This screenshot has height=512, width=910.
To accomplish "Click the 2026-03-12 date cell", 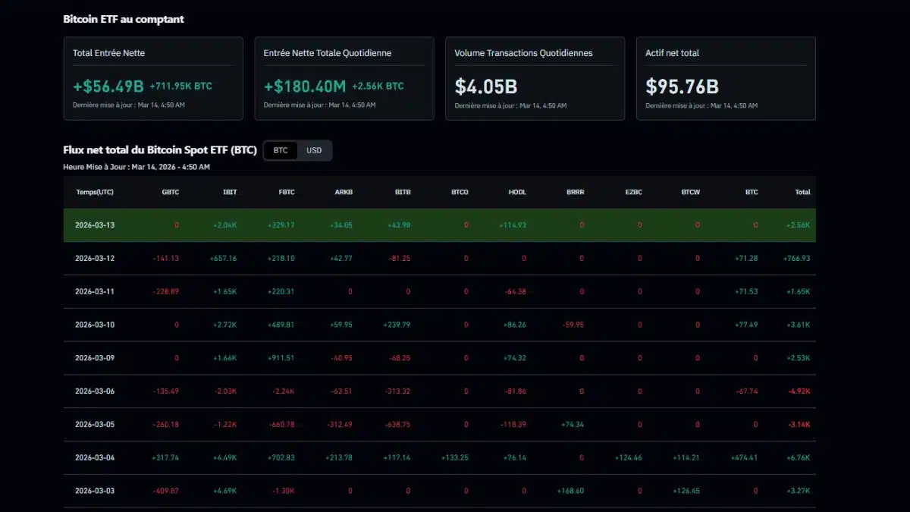I will [94, 258].
